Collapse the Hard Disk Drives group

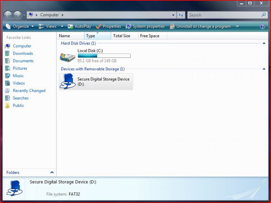pyautogui.click(x=264, y=43)
